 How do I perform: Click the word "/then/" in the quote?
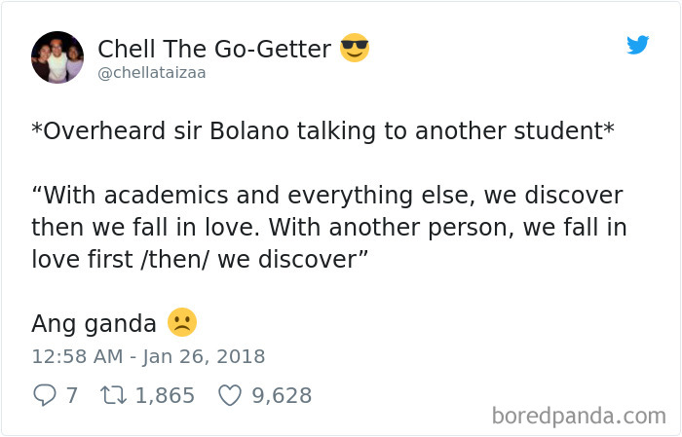175,259
